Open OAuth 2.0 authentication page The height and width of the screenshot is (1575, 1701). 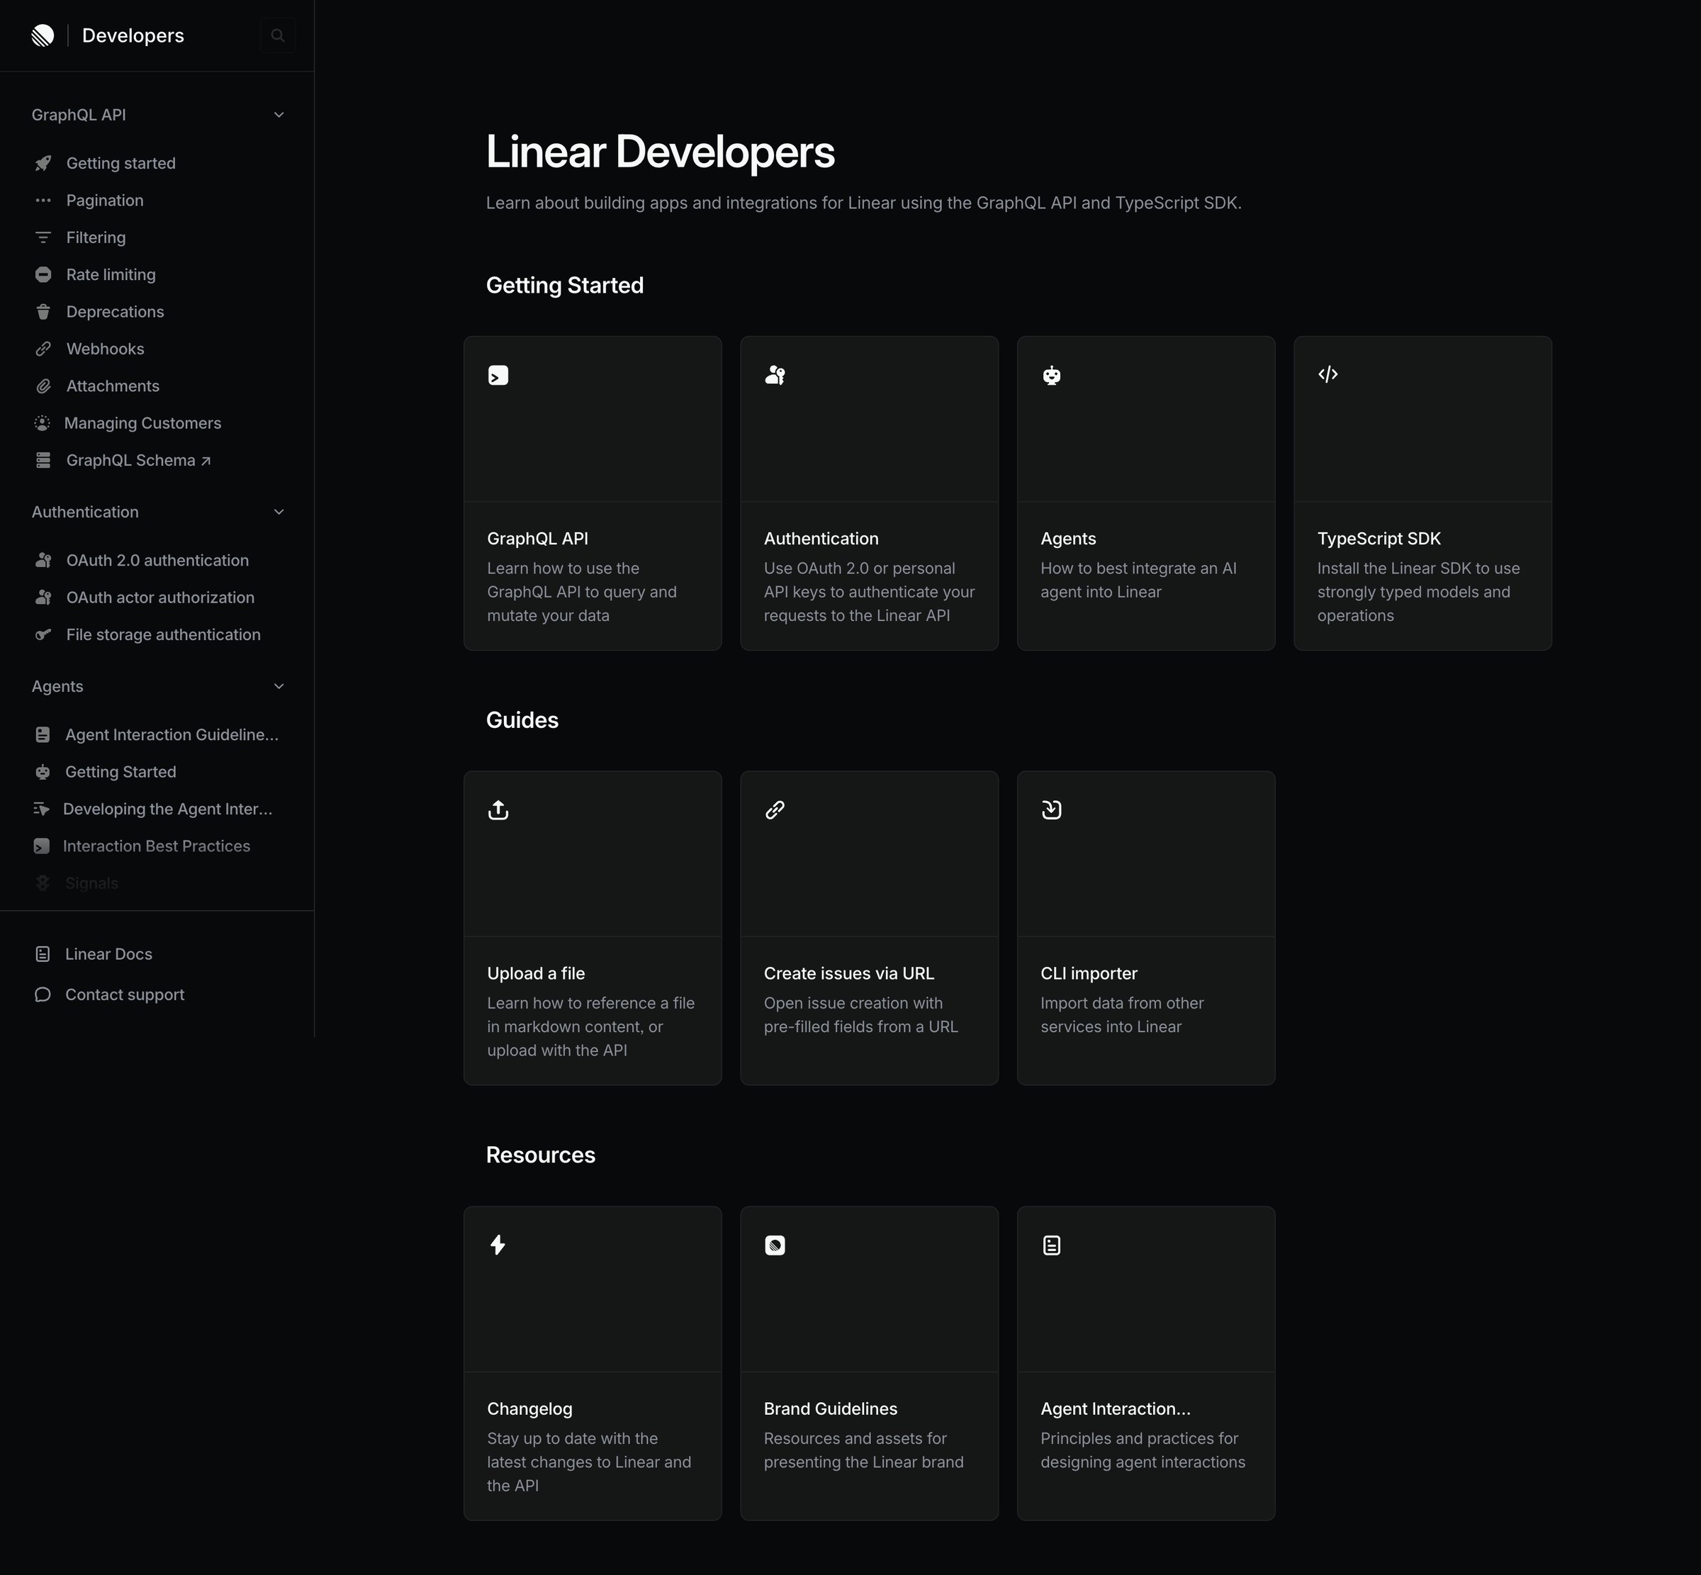tap(157, 560)
